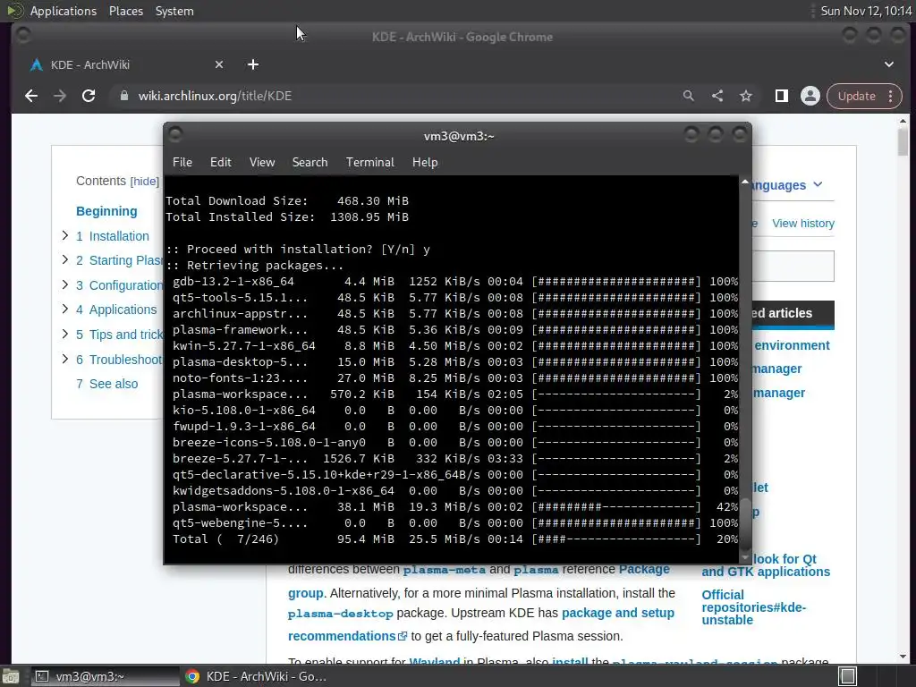Expand the 2 Starting Plasma contents section

pos(64,259)
